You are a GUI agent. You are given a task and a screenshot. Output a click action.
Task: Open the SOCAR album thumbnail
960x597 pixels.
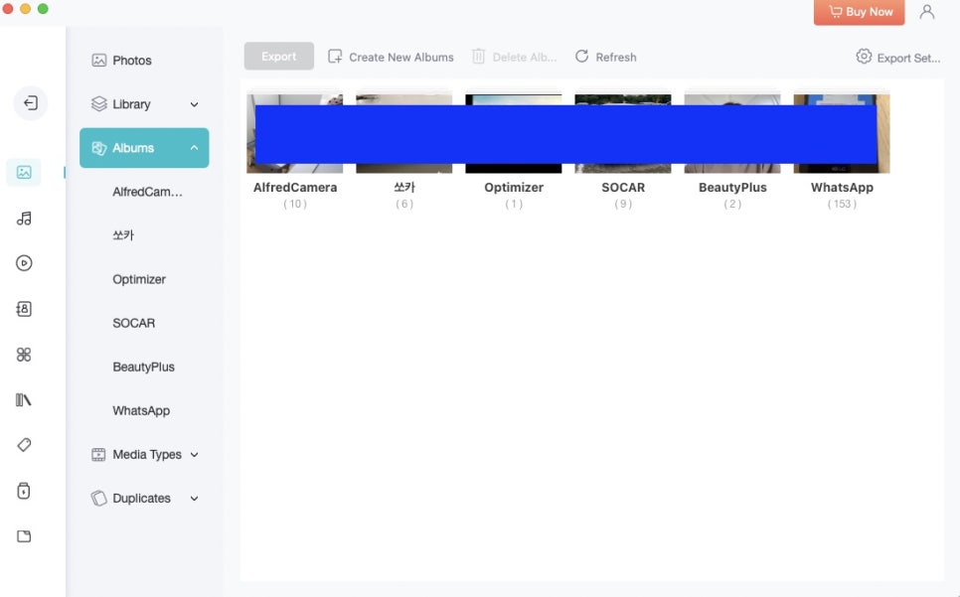pyautogui.click(x=623, y=133)
